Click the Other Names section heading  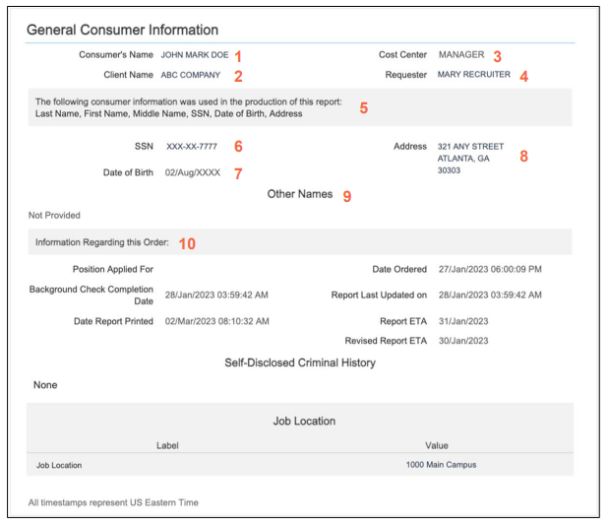299,194
